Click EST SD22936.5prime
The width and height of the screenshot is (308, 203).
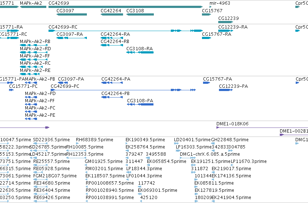[x=41, y=143]
